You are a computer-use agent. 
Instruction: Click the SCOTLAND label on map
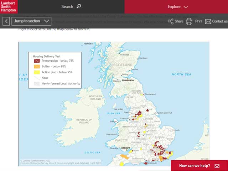point(123,65)
